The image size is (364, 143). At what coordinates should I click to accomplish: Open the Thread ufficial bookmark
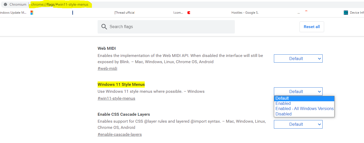125,13
